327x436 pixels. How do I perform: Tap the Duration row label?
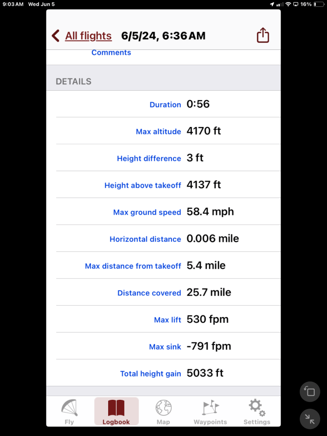click(x=165, y=105)
